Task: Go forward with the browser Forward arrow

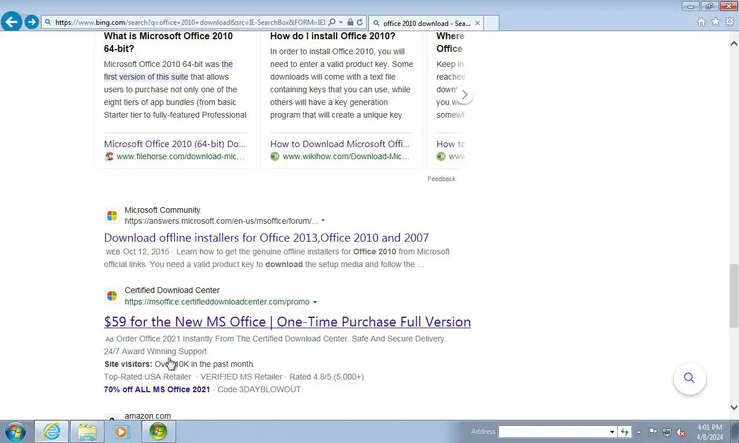Action: (x=32, y=22)
